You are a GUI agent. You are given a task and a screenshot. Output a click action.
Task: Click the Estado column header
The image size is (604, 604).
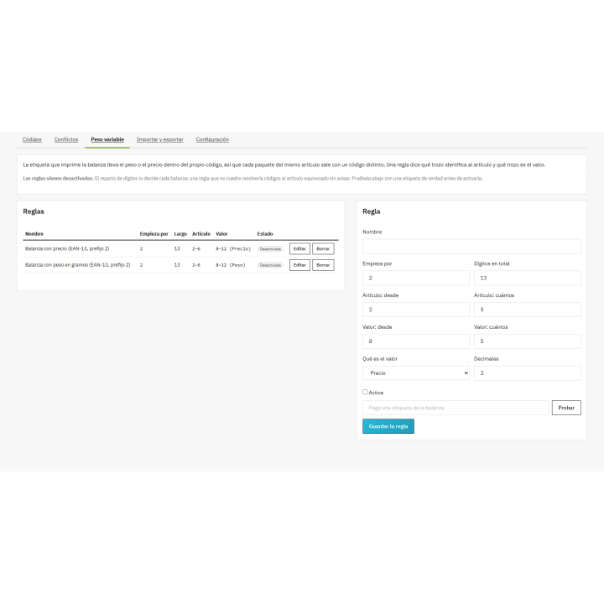click(x=265, y=234)
